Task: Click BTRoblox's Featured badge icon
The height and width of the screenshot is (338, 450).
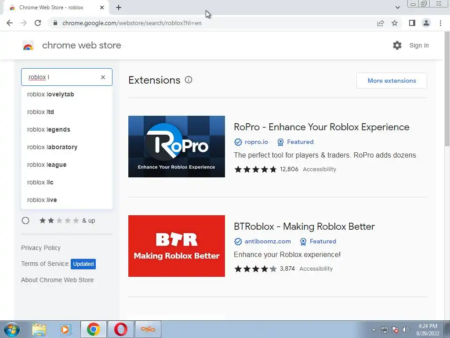Action: [x=303, y=242]
